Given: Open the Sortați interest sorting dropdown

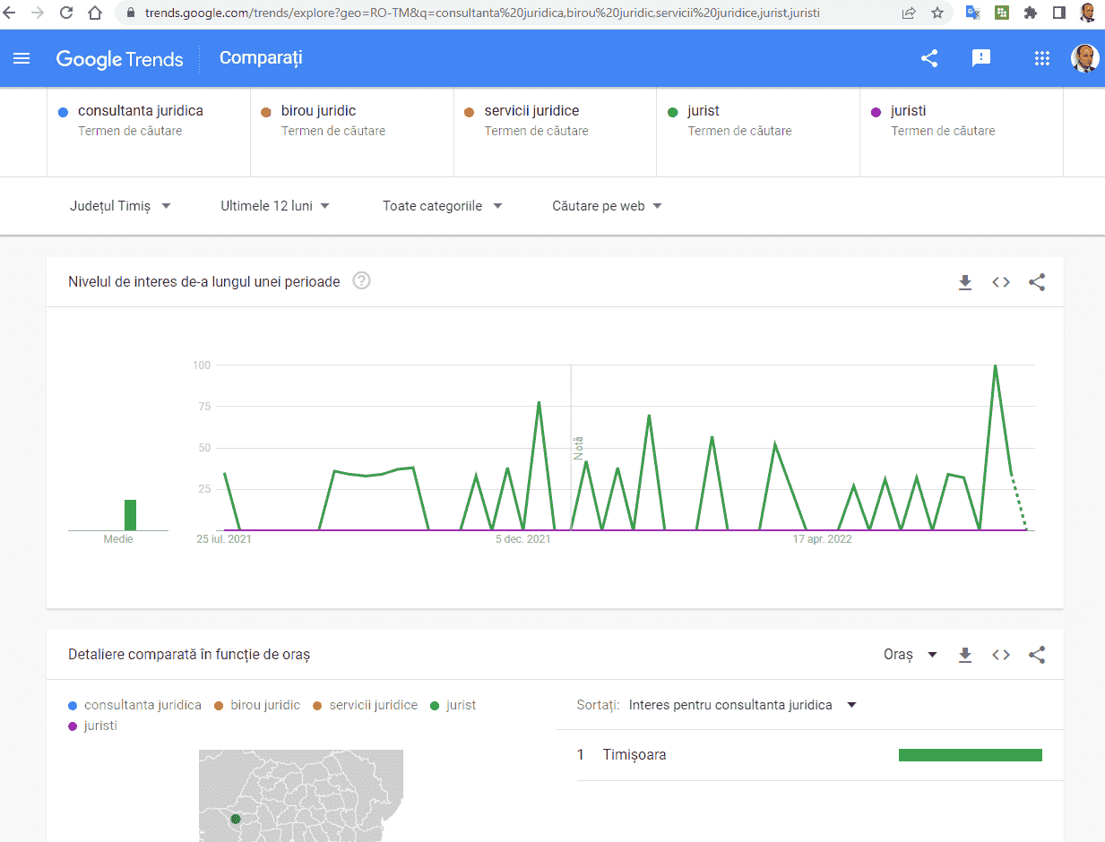Looking at the screenshot, I should tap(742, 705).
